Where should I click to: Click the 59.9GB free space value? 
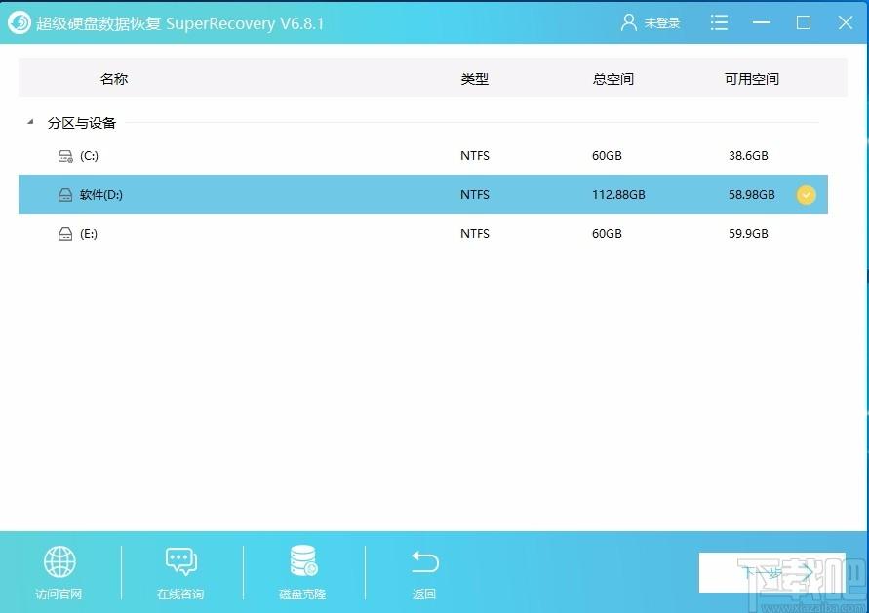tap(748, 234)
